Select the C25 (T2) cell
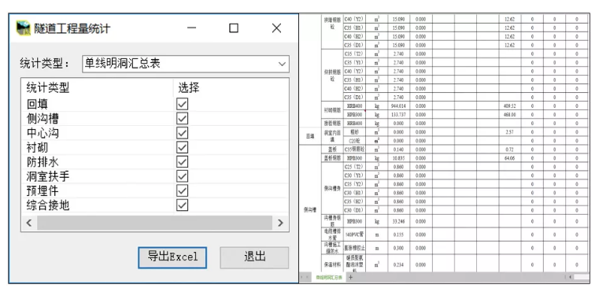This screenshot has height=292, width=599. coord(353,167)
